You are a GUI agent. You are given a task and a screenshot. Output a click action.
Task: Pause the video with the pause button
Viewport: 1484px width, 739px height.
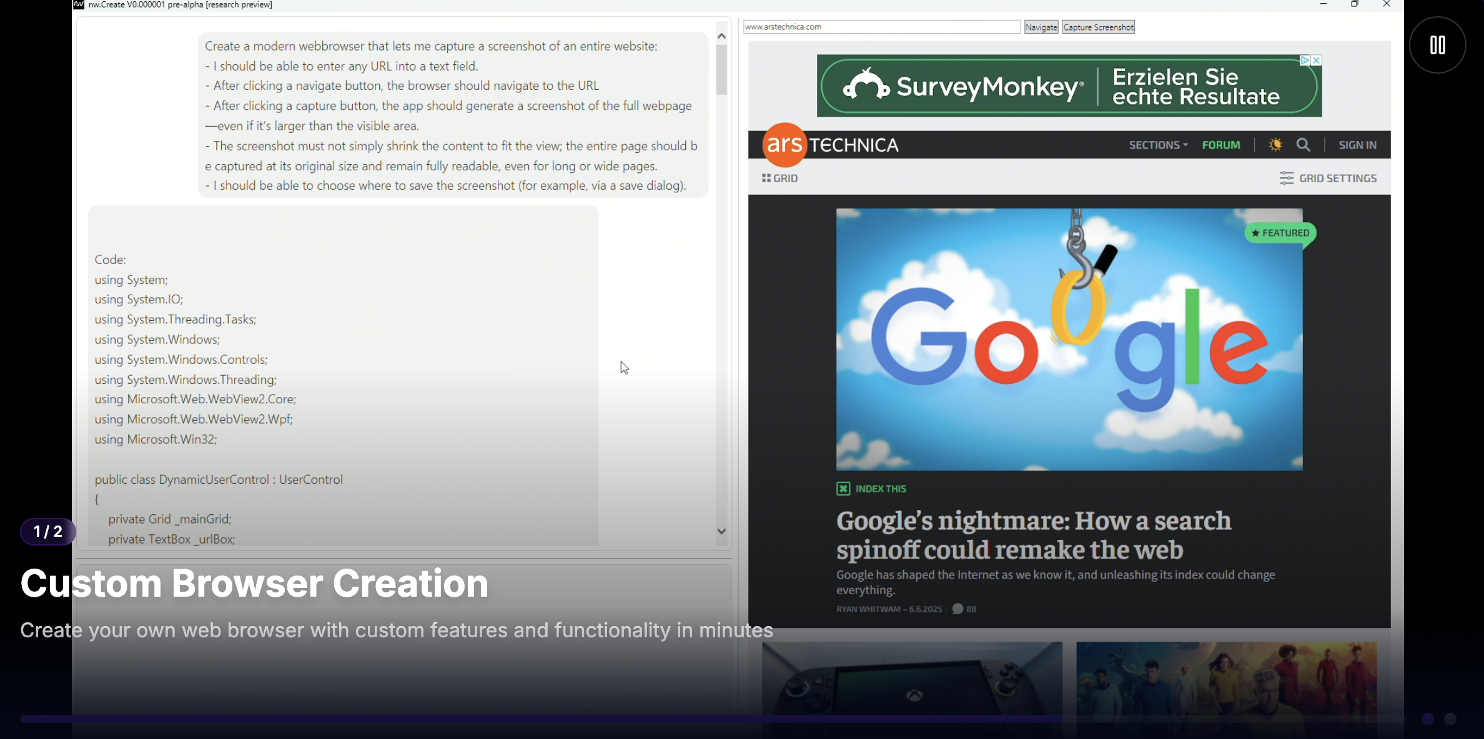1437,45
